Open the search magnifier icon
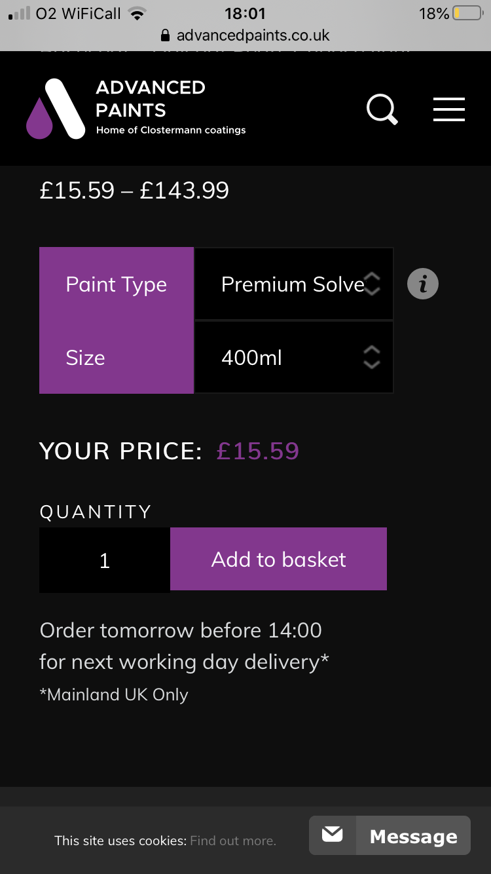Screen dimensions: 491x874 click(382, 109)
